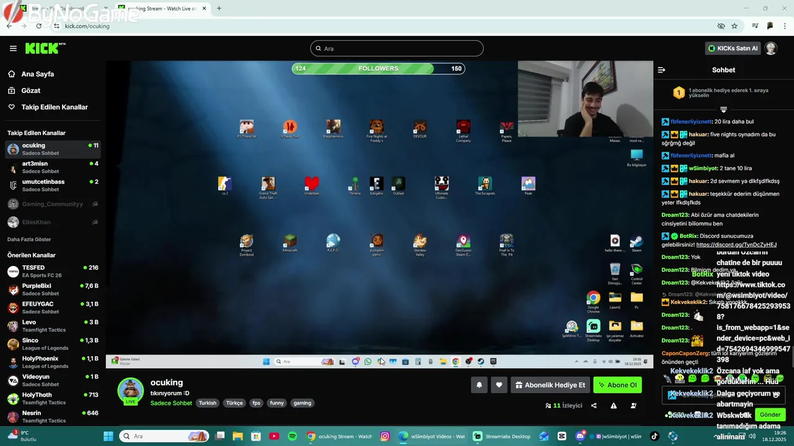Click the followers goal progress bar

tap(378, 69)
